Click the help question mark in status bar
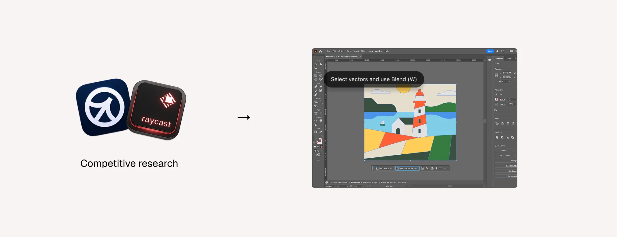617x237 pixels. pos(327,183)
